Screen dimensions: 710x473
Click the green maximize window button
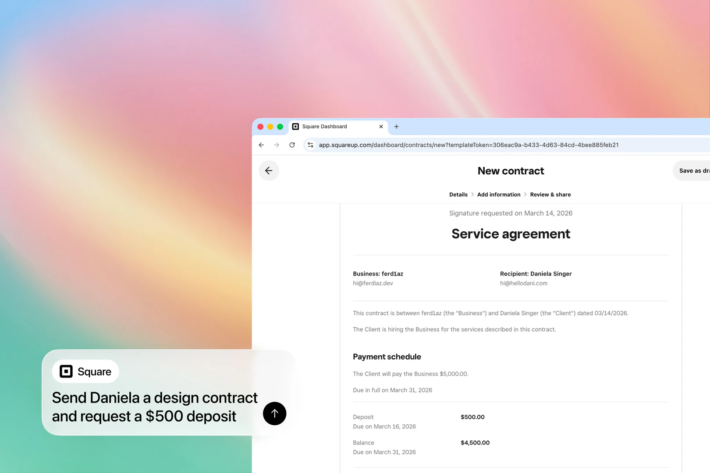click(x=280, y=127)
